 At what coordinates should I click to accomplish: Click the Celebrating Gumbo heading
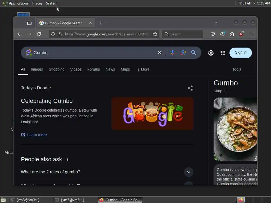(47, 101)
